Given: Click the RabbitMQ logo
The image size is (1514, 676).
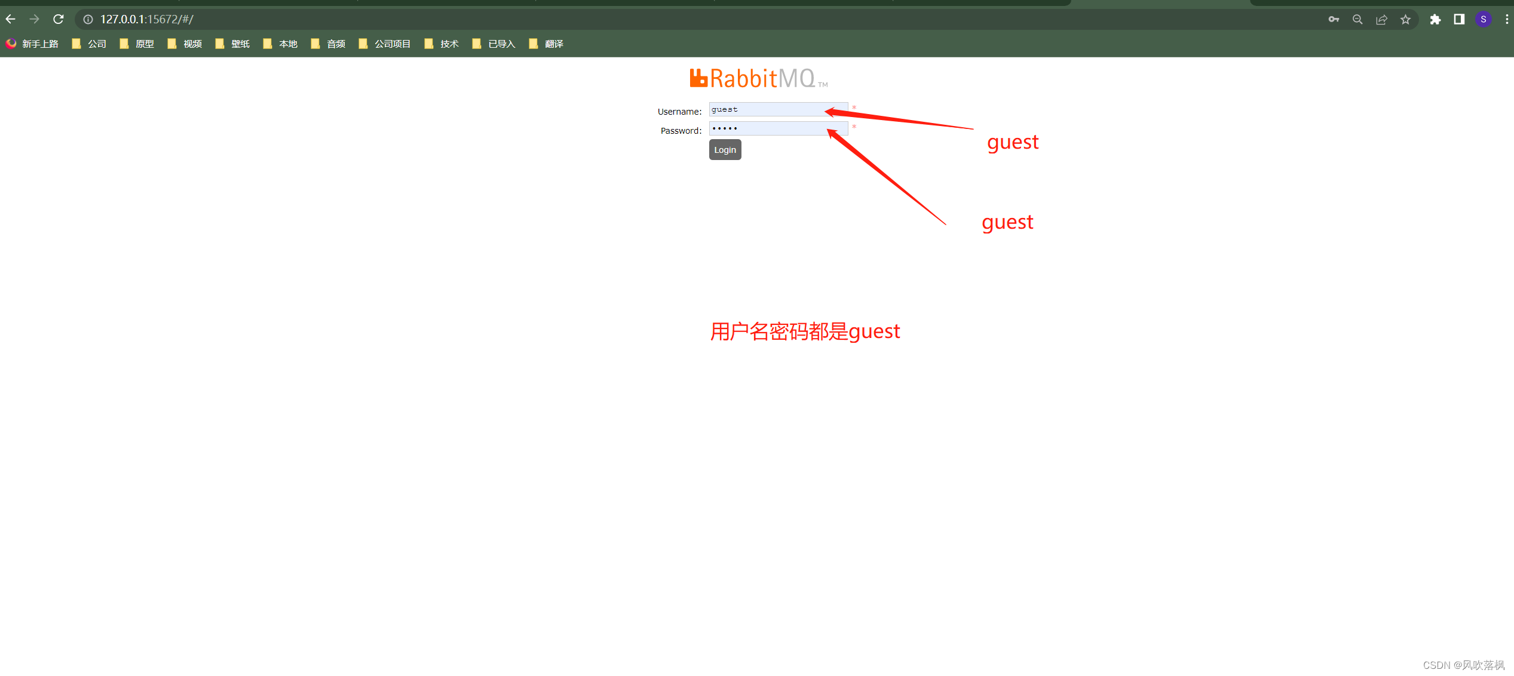Looking at the screenshot, I should (x=759, y=78).
